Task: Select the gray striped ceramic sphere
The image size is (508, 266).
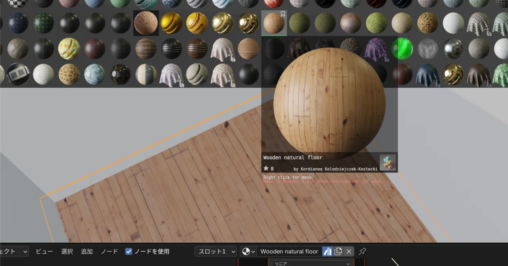Action: 197,74
